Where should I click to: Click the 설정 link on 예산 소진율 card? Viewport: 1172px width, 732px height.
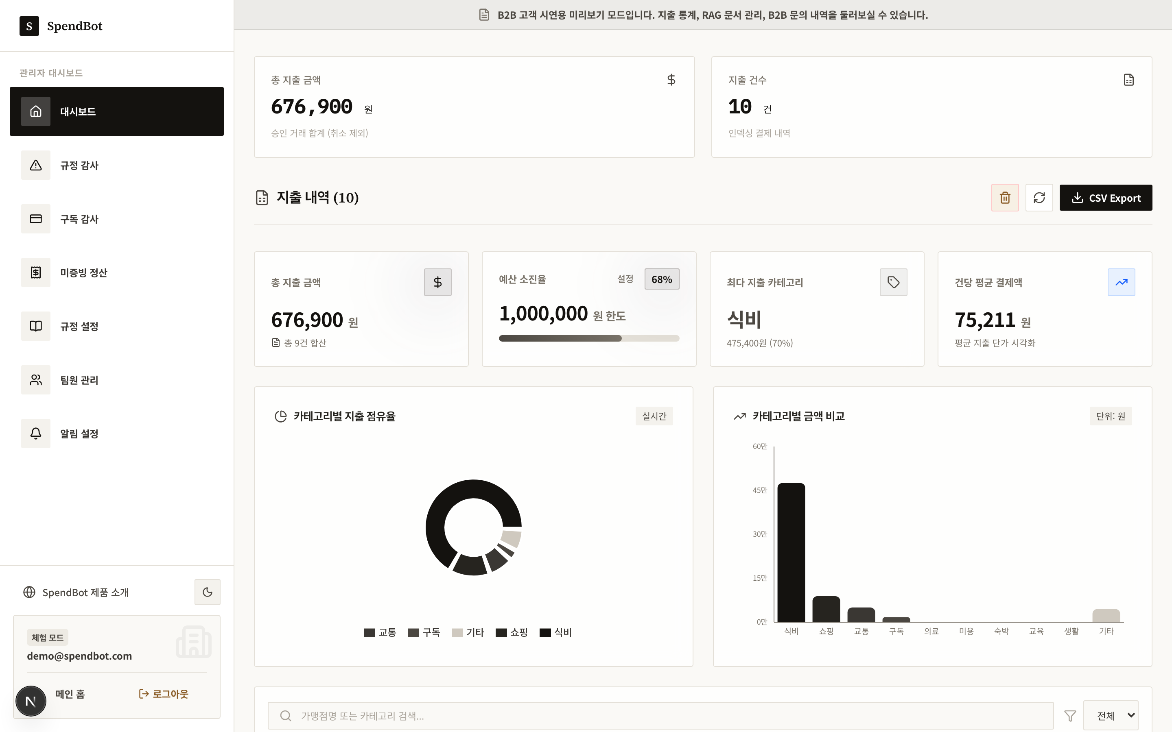(625, 279)
